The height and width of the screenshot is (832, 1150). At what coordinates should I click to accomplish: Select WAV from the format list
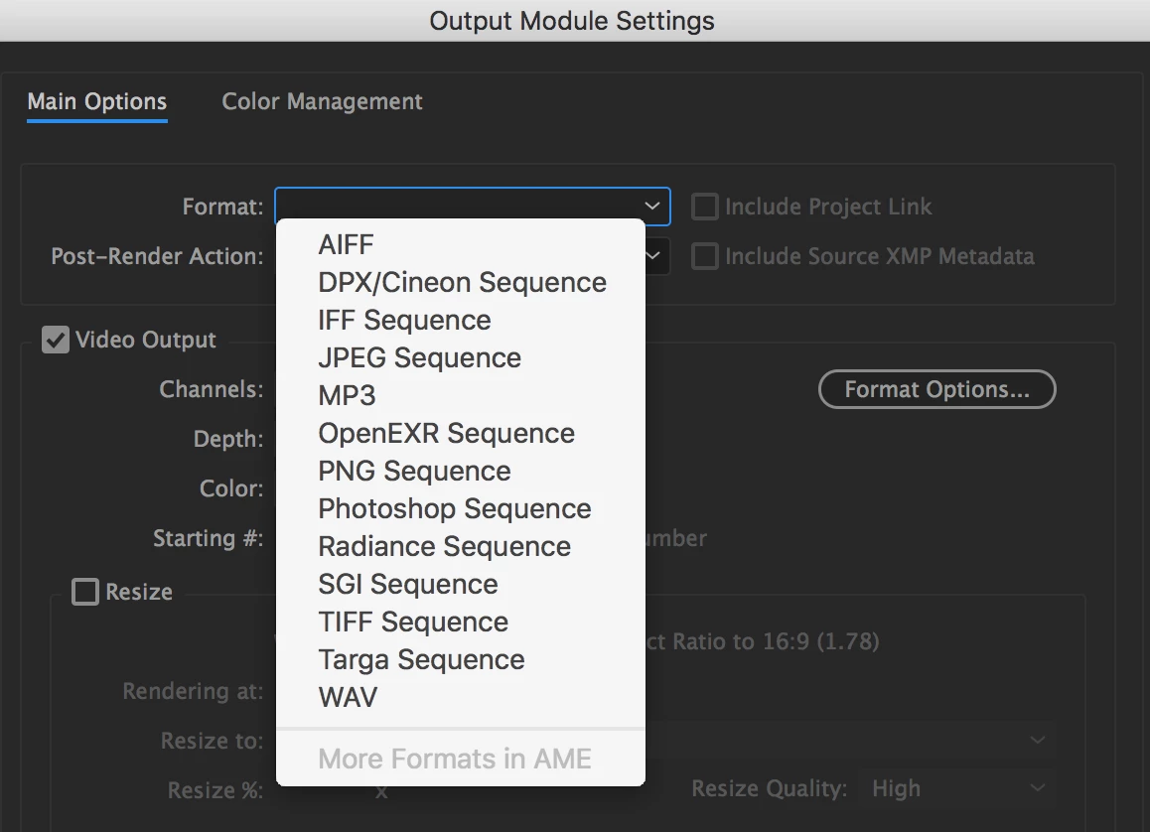348,697
